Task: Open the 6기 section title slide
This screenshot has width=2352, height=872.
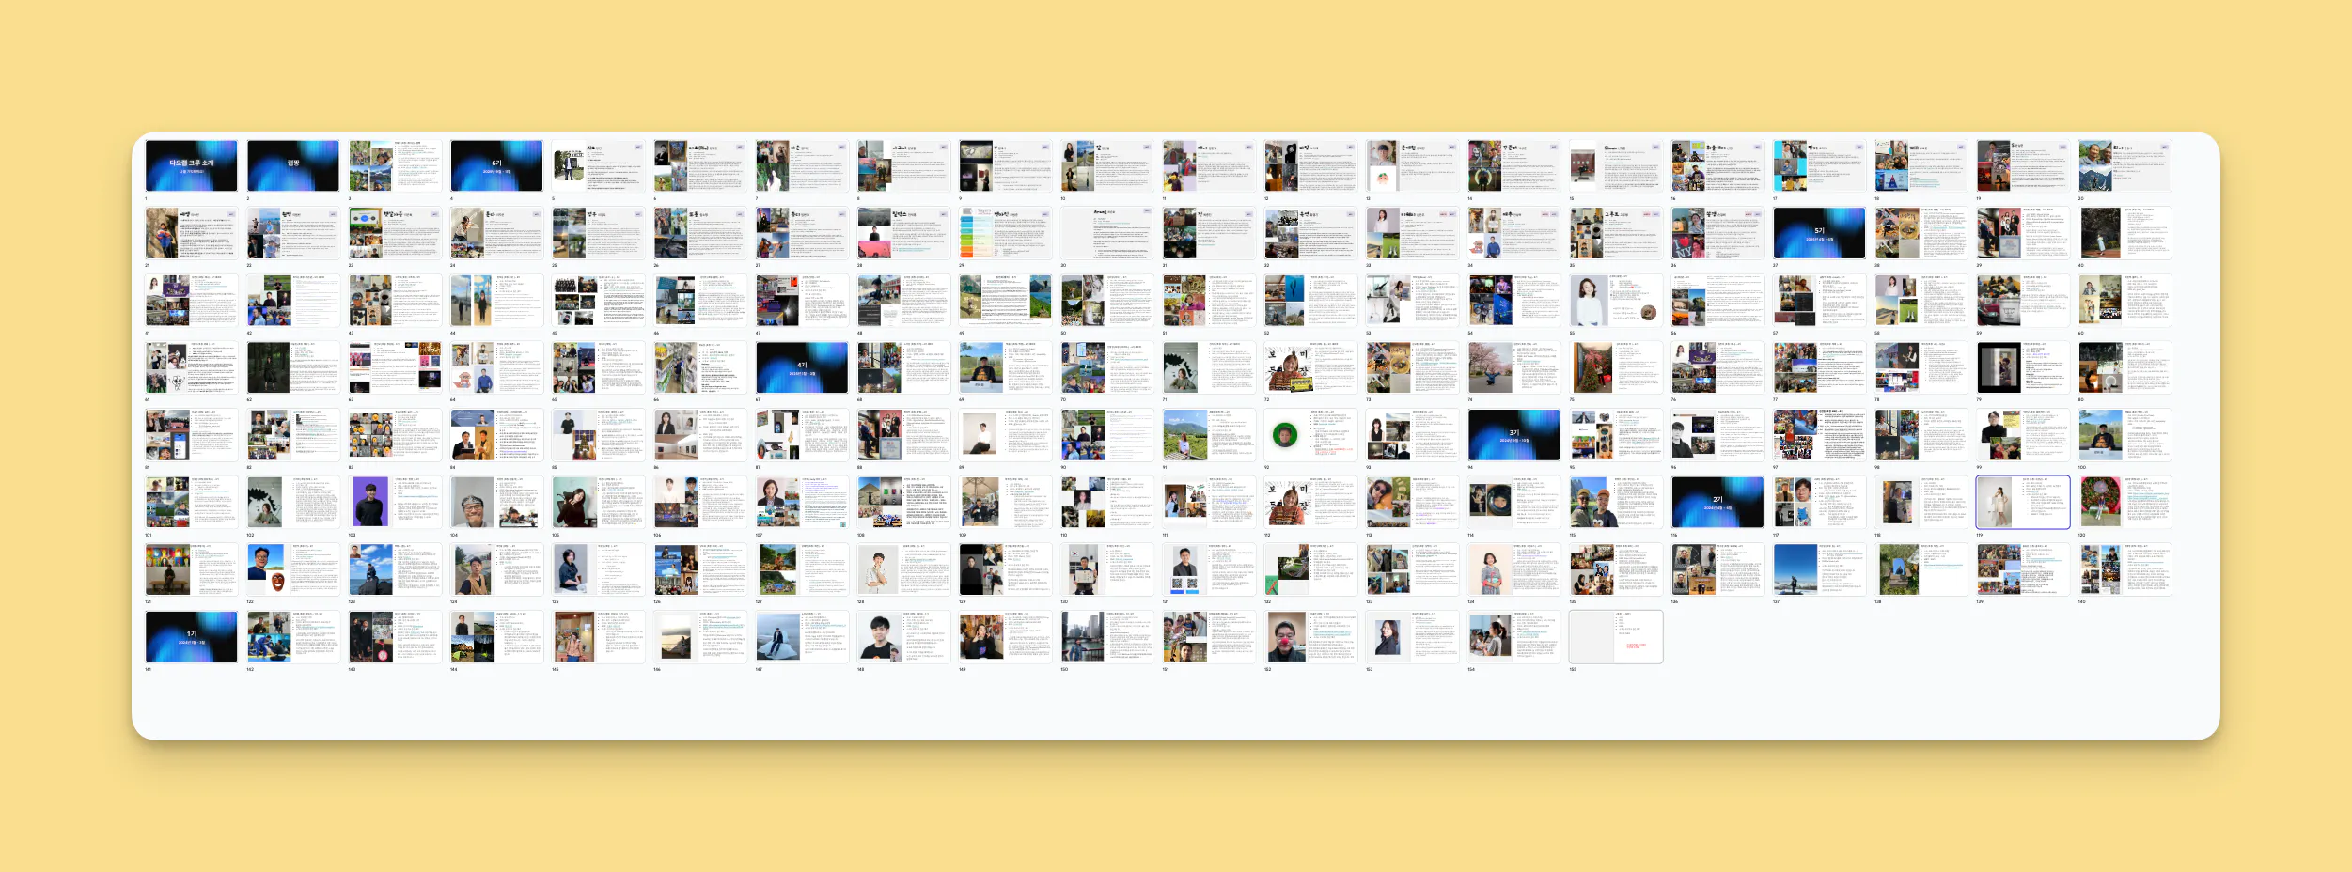Action: click(x=496, y=166)
